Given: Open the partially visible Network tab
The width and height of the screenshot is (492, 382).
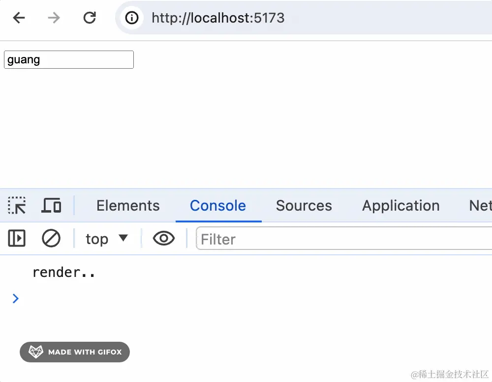Looking at the screenshot, I should tap(480, 206).
